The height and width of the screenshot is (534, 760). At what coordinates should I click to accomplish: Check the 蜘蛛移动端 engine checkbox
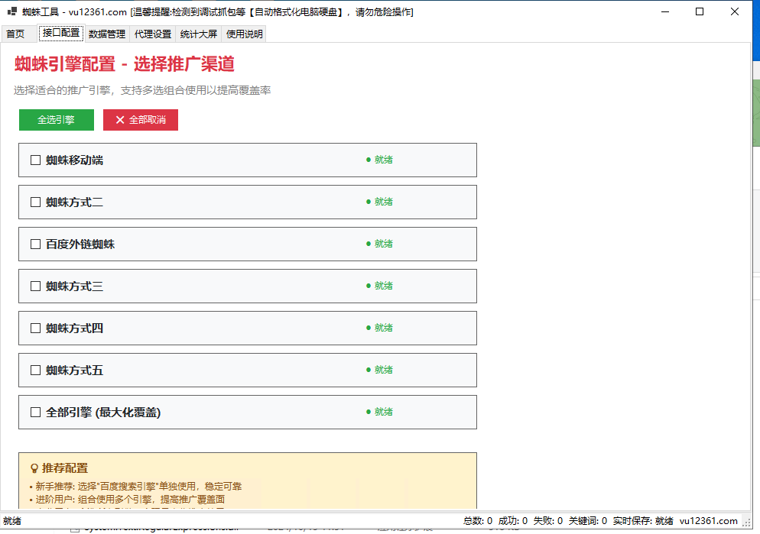coord(34,160)
